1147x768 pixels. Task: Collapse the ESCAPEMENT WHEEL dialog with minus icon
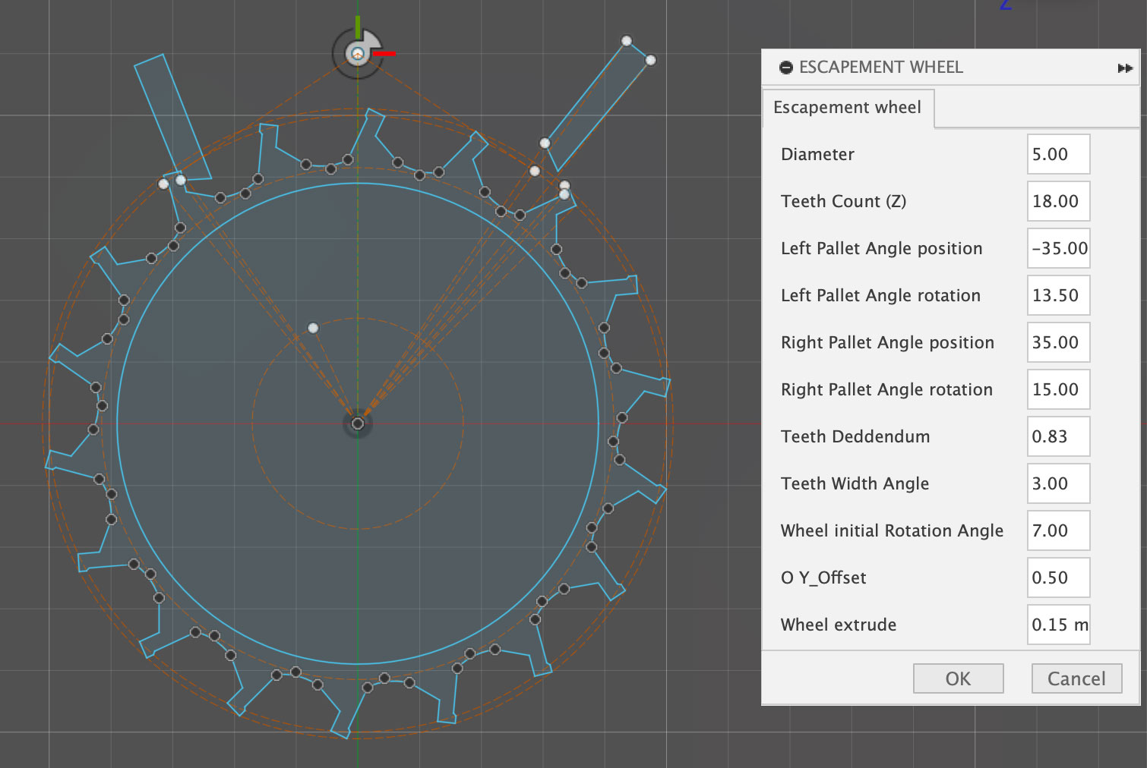coord(786,68)
